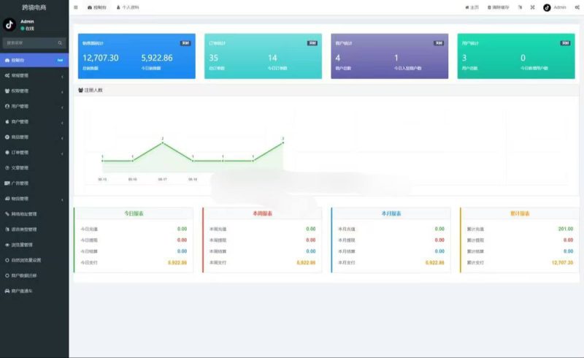
Task: Click the badge on the teal orders card
Action: pos(312,43)
